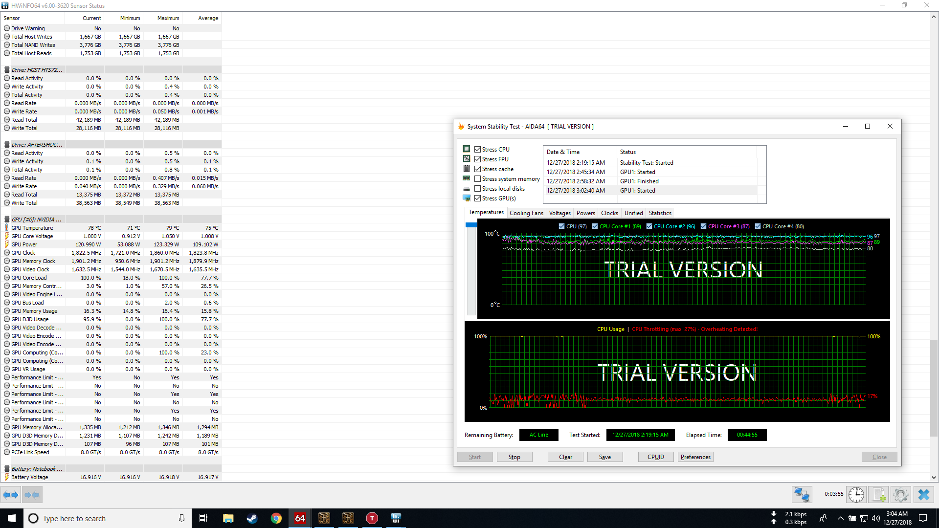
Task: Click the Clear button in AIDA64
Action: (565, 457)
